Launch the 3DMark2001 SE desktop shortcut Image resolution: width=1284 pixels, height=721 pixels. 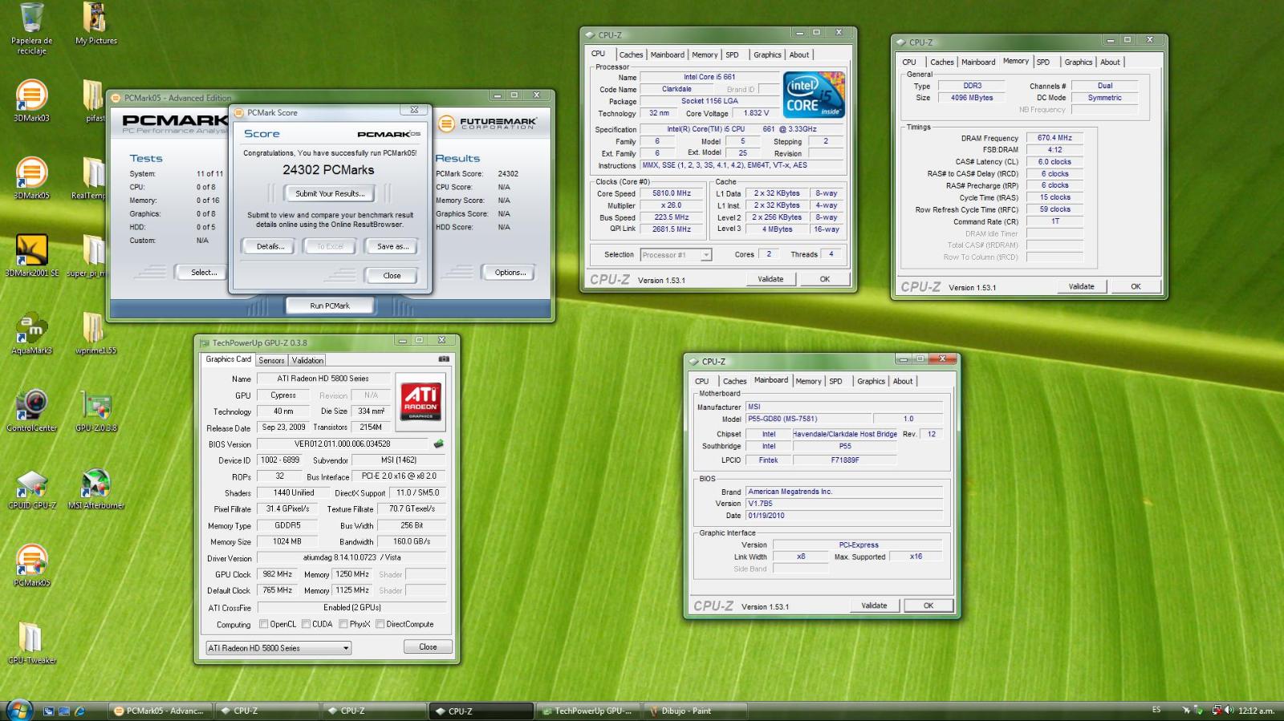coord(31,257)
